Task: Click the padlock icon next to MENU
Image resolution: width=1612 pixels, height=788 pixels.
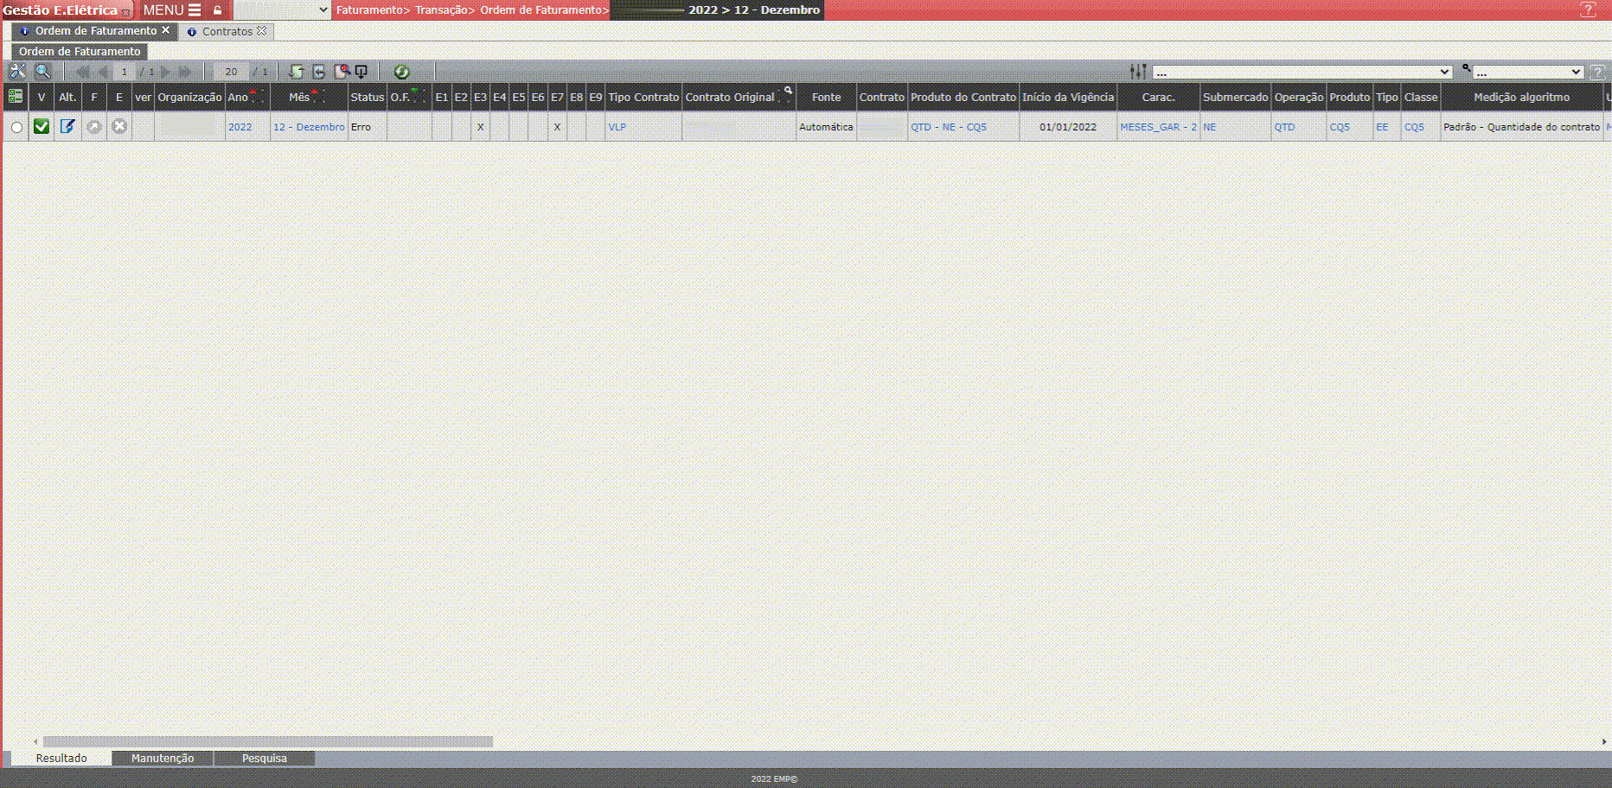Action: click(218, 10)
